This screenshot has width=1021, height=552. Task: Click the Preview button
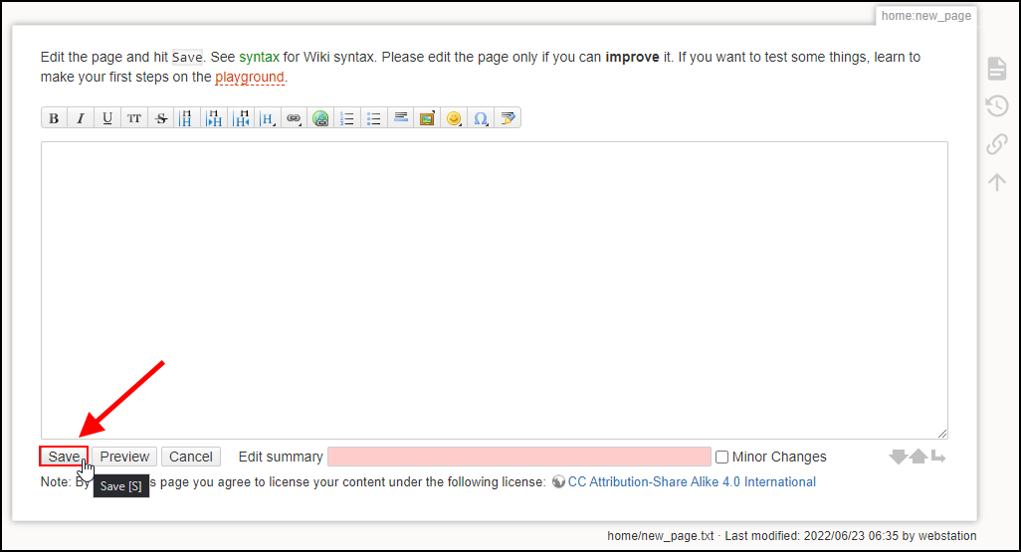coord(124,457)
